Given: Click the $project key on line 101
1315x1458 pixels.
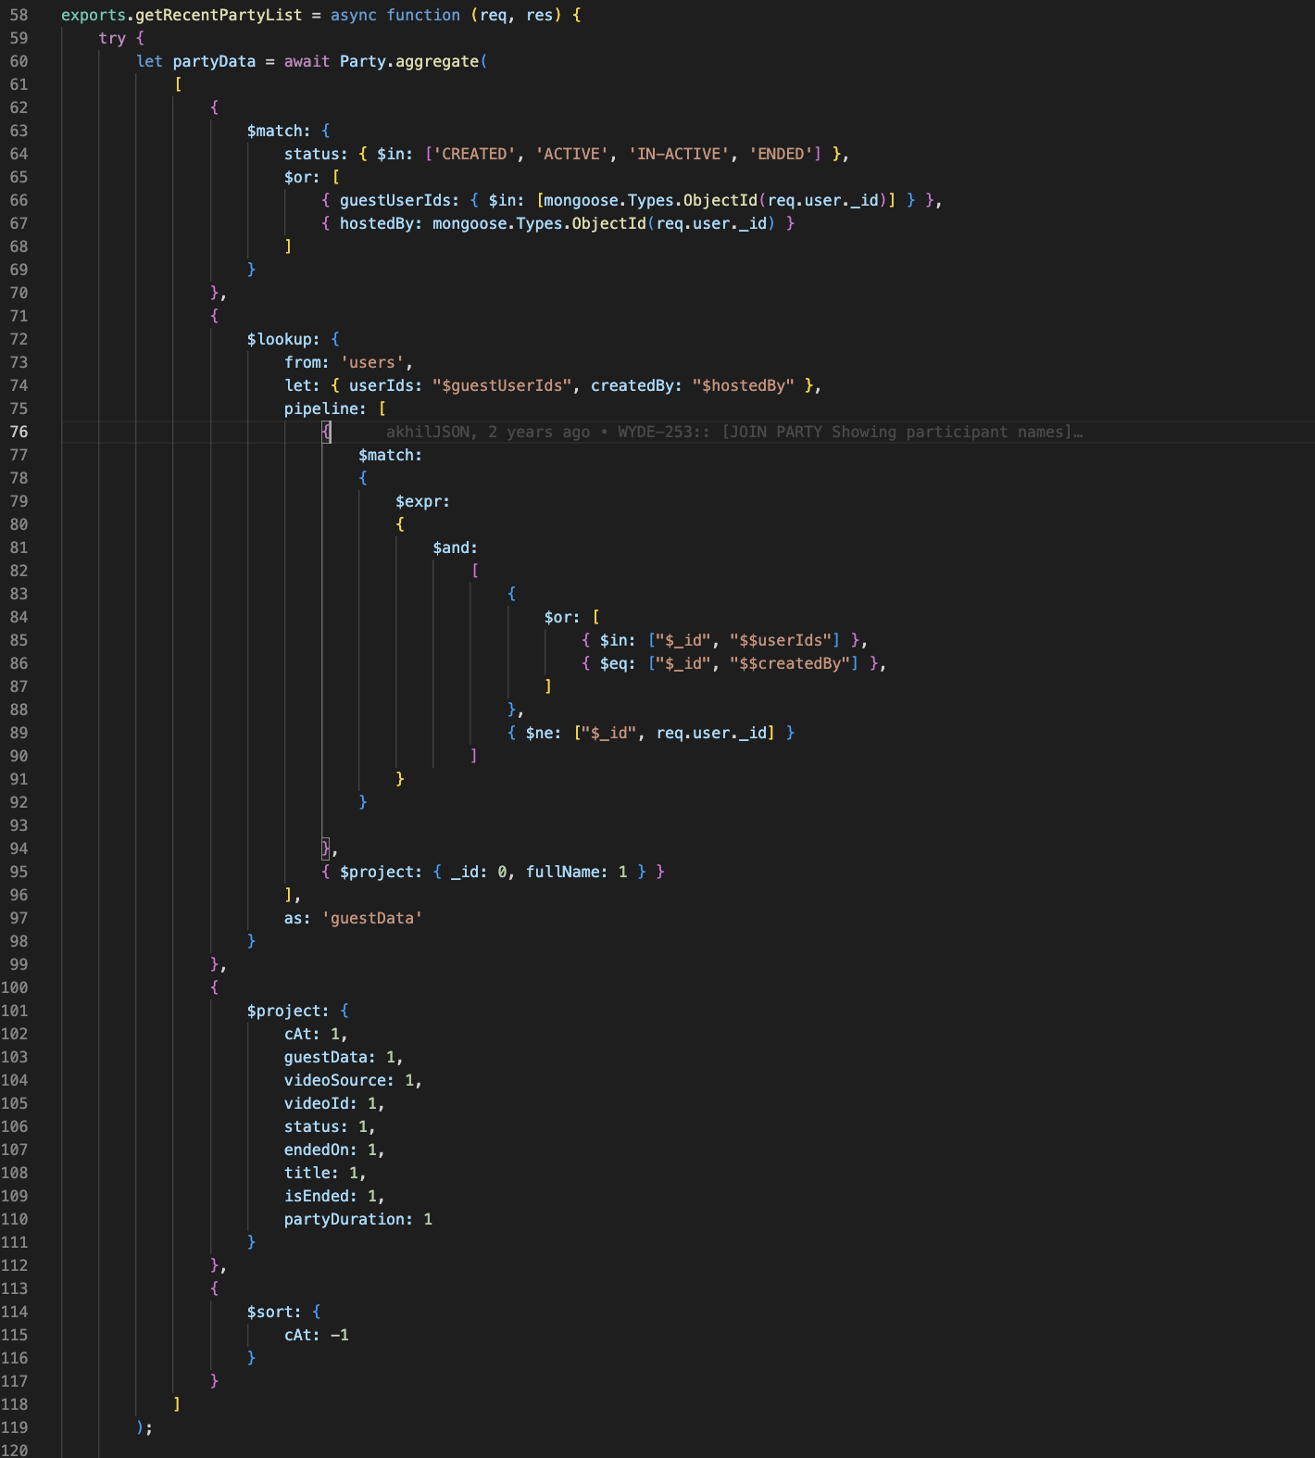Looking at the screenshot, I should click(283, 1011).
